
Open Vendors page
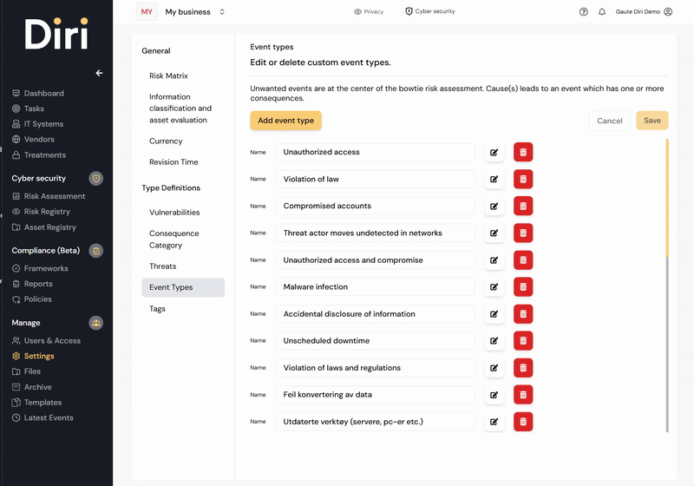pos(33,140)
